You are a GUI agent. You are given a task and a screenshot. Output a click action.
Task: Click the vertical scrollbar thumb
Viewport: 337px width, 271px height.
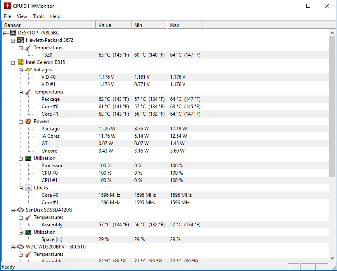[332, 107]
